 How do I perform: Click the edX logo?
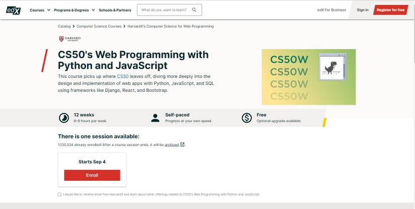14,10
